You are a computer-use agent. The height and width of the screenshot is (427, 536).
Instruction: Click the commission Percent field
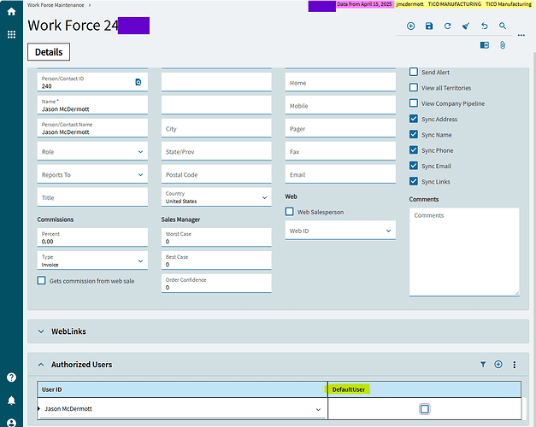click(92, 237)
